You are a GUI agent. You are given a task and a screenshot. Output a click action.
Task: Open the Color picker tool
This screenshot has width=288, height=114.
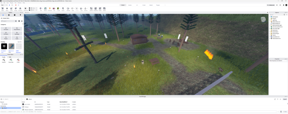[x=73, y=9]
